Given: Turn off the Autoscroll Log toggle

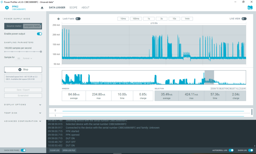Looking at the screenshot, I should point(231,150).
